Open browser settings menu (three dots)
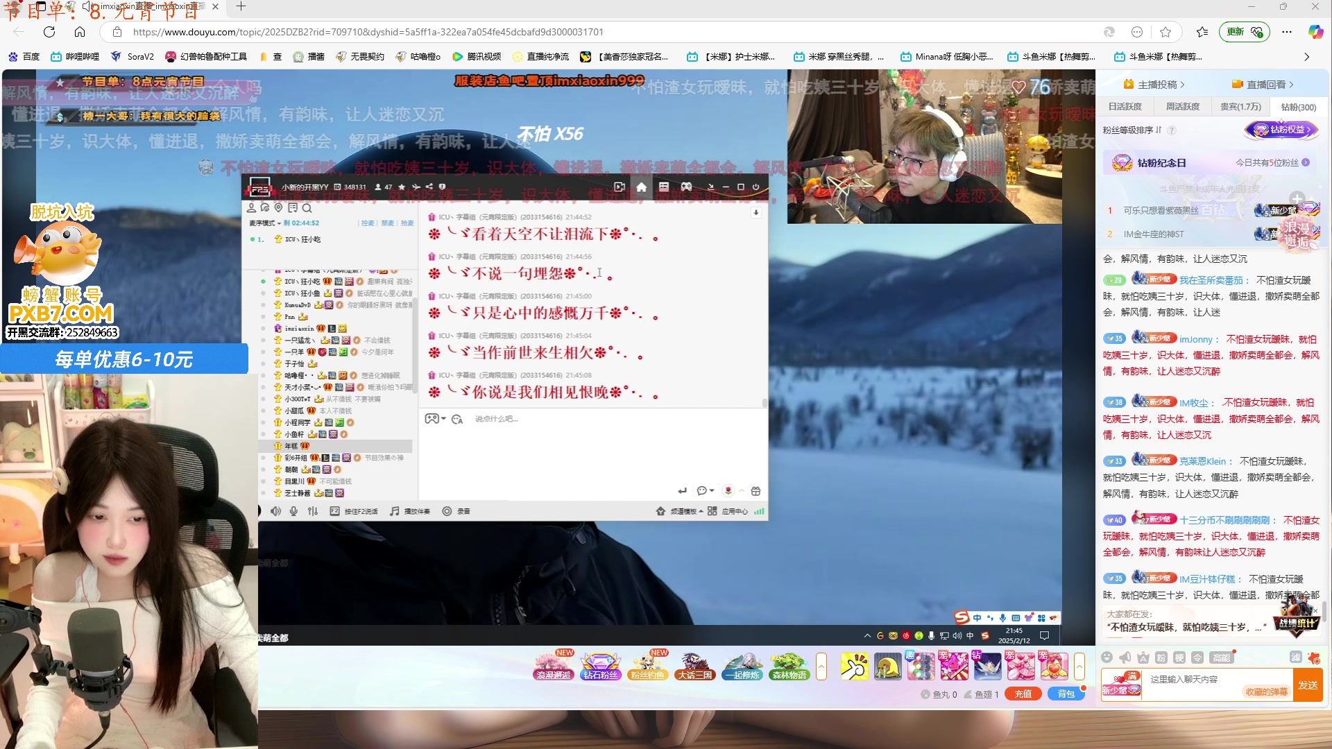Screen dimensions: 1332x749 click(x=1287, y=32)
